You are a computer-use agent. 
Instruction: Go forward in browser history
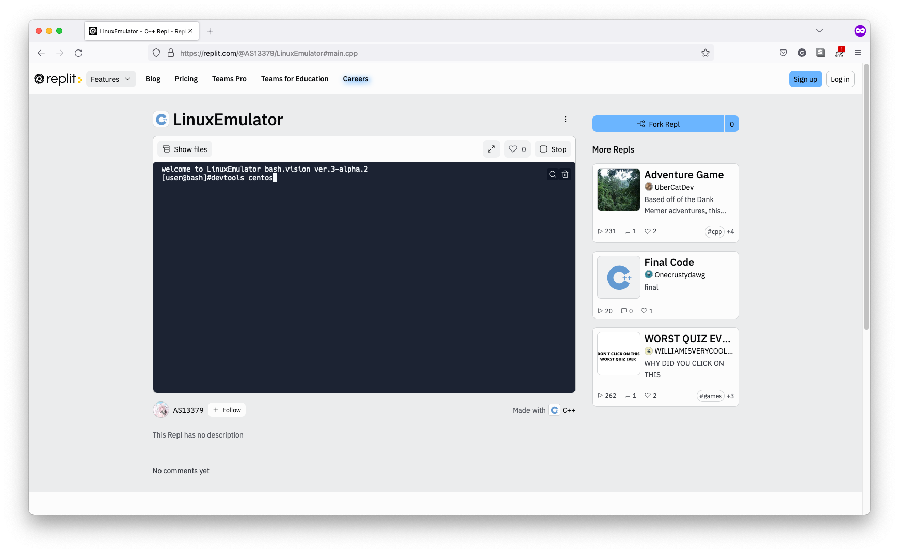point(60,53)
